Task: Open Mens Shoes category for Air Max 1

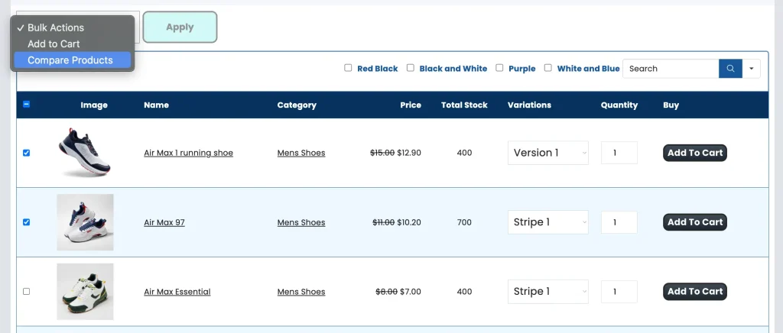Action: tap(301, 153)
